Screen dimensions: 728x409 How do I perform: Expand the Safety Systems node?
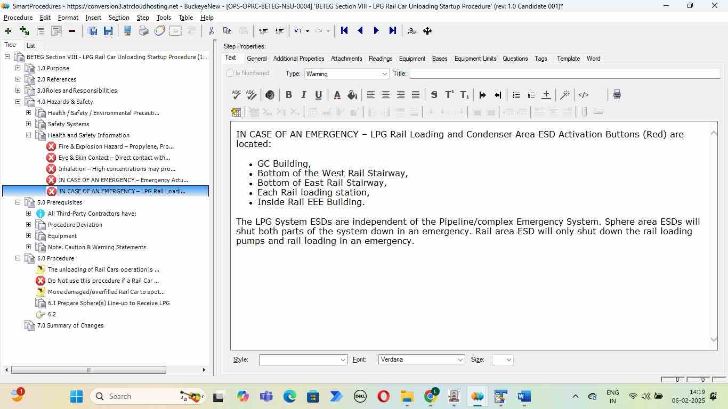click(28, 124)
